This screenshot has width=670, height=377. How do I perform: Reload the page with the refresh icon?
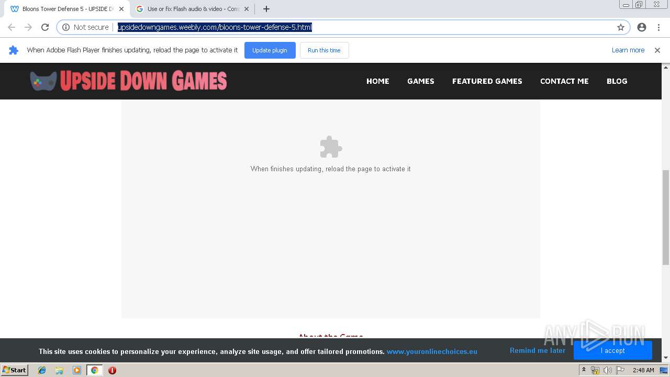(x=45, y=27)
